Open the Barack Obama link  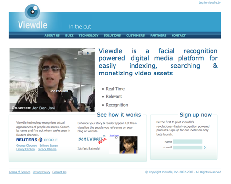[47, 149]
